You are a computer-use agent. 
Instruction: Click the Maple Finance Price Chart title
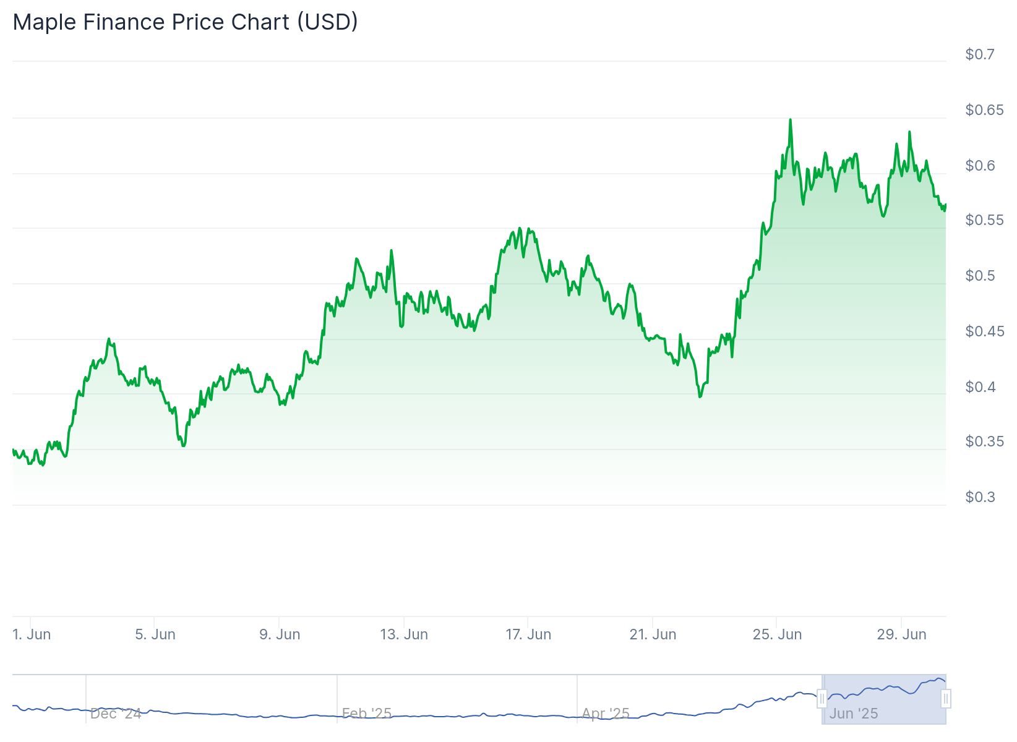click(186, 22)
